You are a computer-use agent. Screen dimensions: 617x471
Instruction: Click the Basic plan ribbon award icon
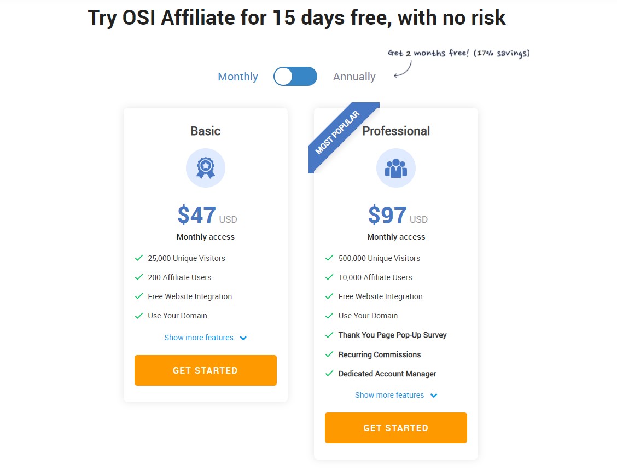coord(206,168)
